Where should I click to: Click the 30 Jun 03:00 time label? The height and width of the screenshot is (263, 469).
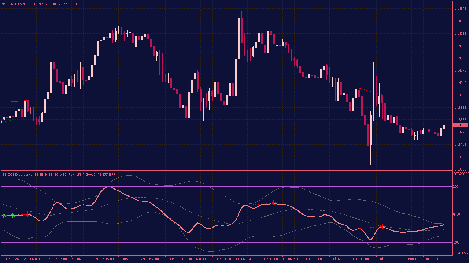(174, 259)
